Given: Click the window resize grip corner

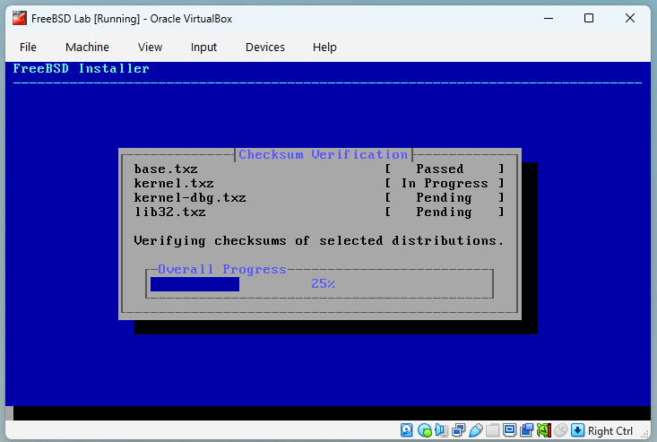Looking at the screenshot, I should (x=644, y=435).
